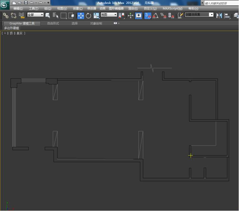Viewport: 239px width, 211px height.
Task: Choose the Select and Rotate tool
Action: click(x=88, y=15)
